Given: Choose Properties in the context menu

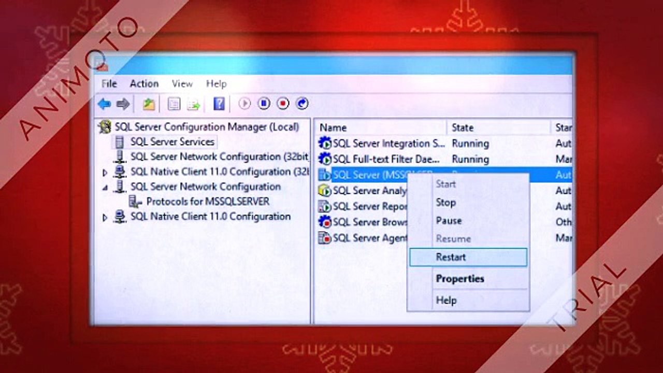Looking at the screenshot, I should tap(468, 279).
